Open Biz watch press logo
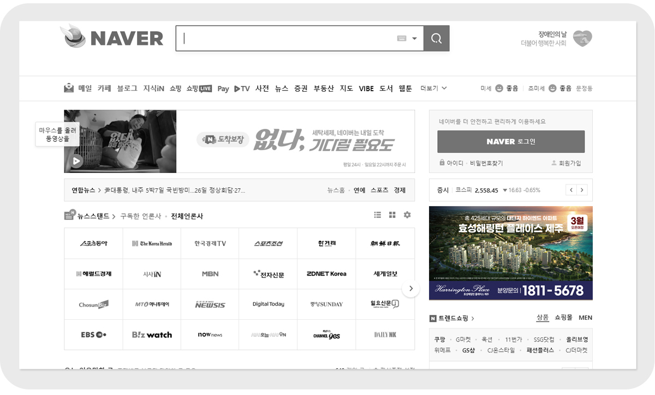655x395 pixels. (152, 334)
